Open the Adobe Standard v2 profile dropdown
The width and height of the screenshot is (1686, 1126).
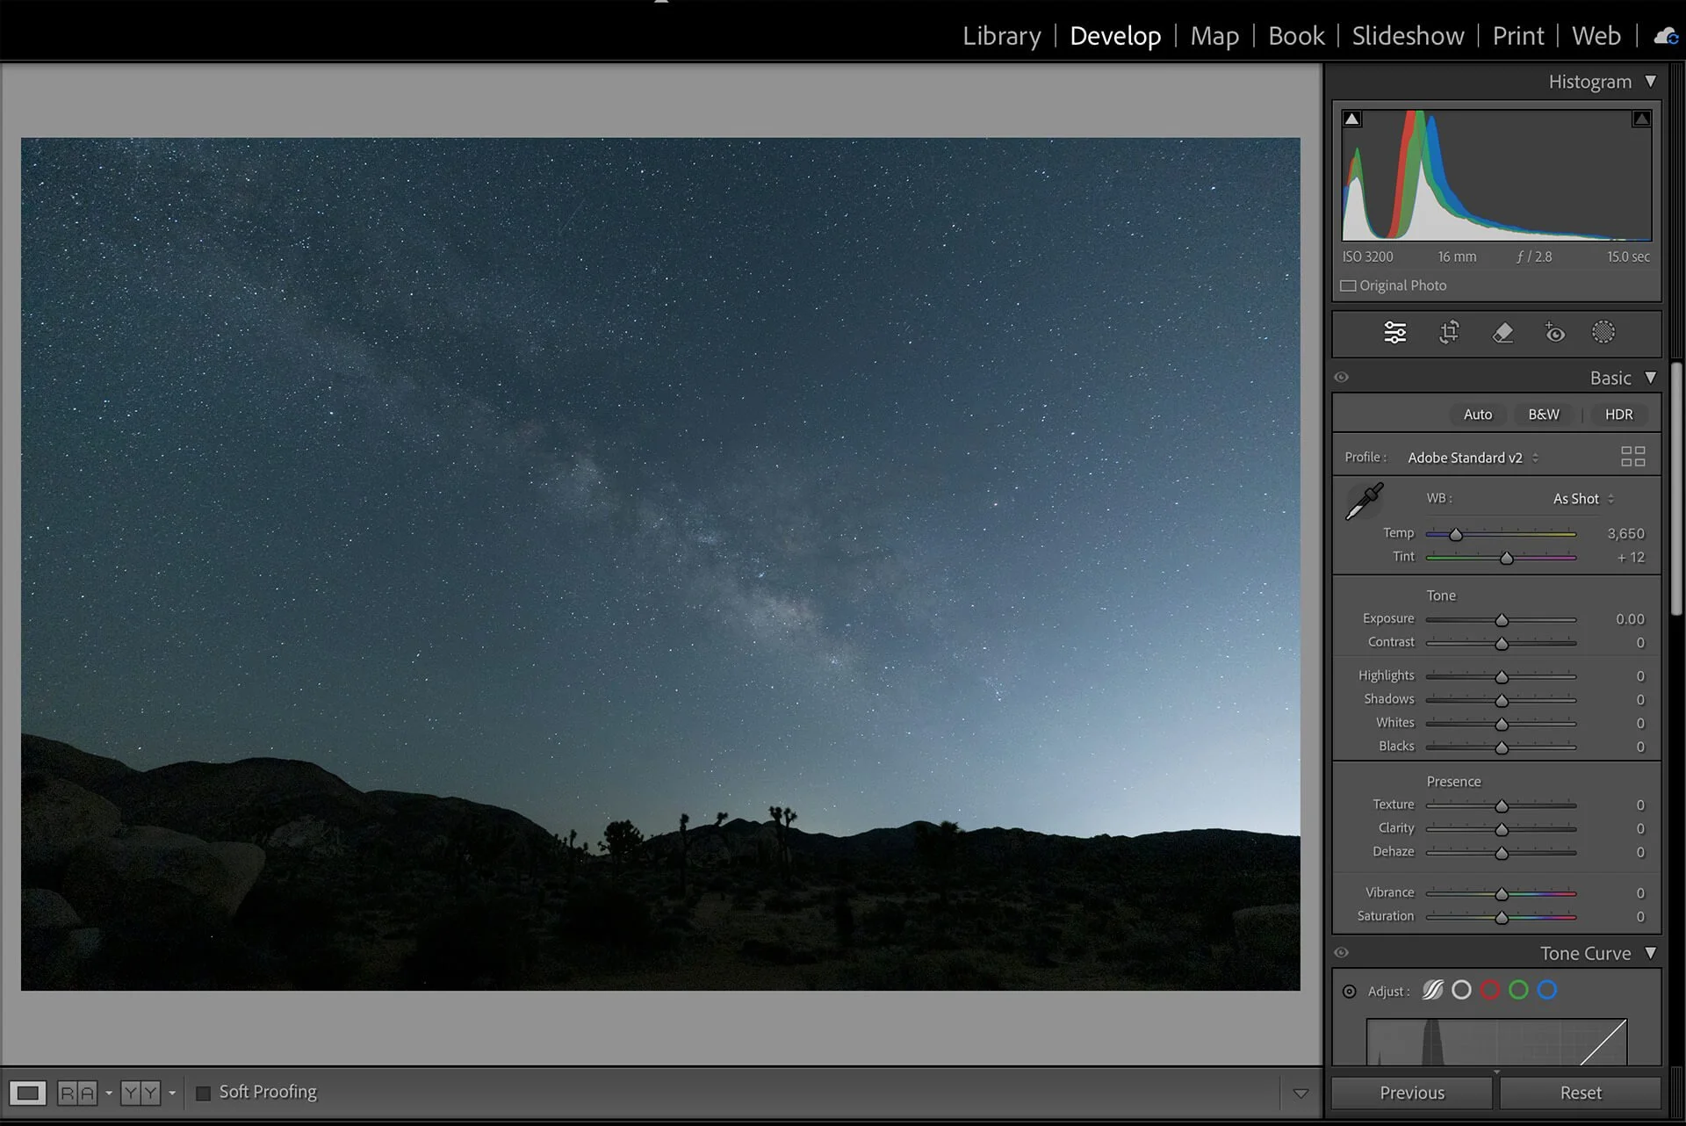pos(1473,458)
